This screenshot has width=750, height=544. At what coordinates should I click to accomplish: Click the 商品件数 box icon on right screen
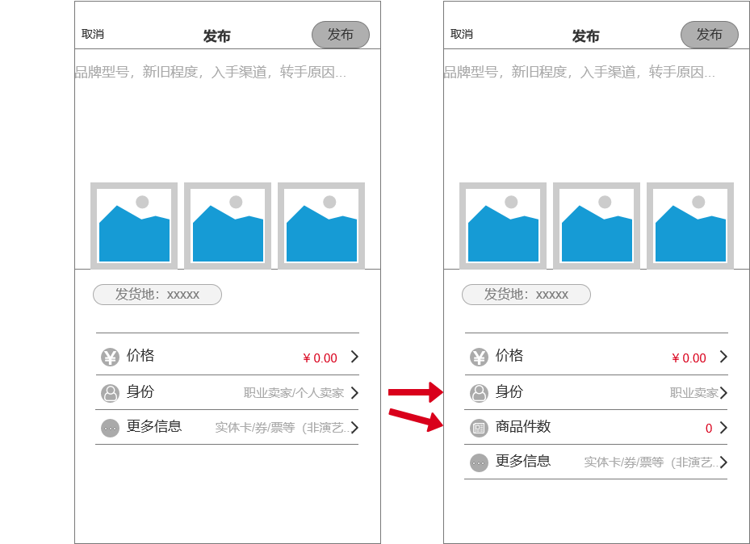[479, 427]
